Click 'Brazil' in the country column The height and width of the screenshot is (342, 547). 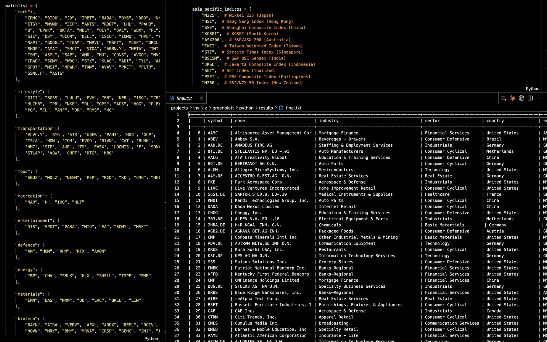(x=494, y=139)
